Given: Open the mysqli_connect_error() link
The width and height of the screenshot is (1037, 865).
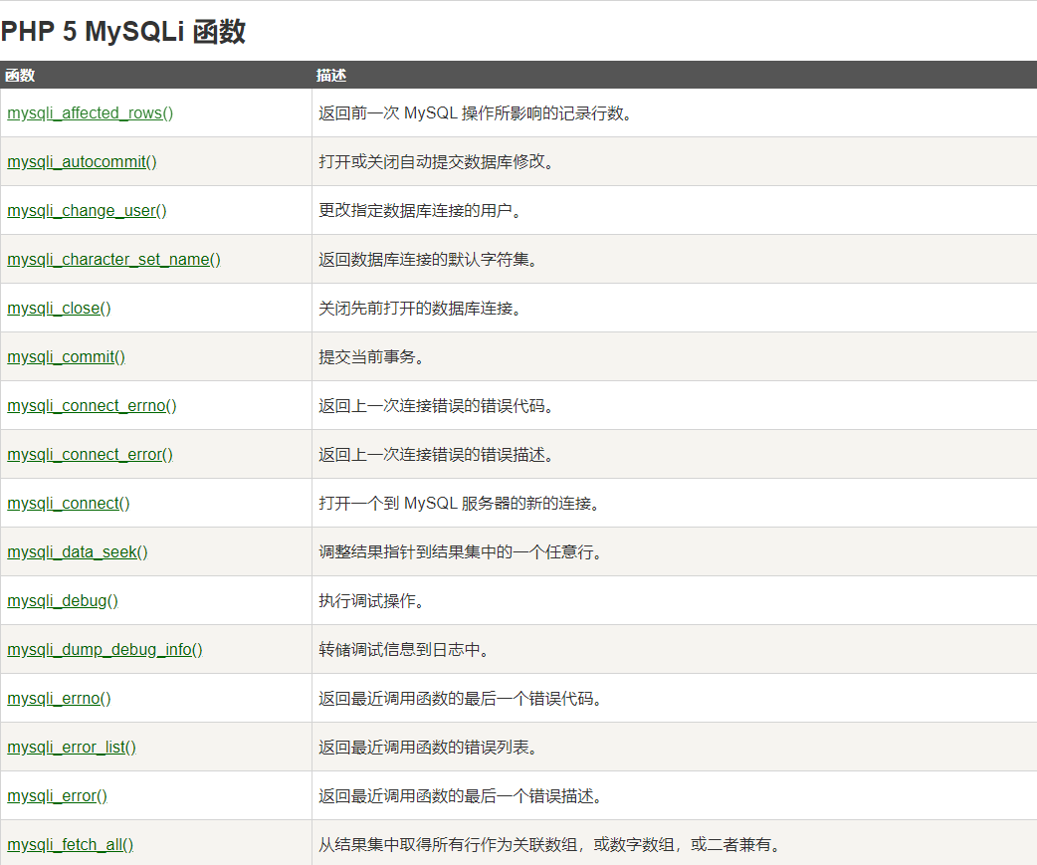Looking at the screenshot, I should [90, 455].
